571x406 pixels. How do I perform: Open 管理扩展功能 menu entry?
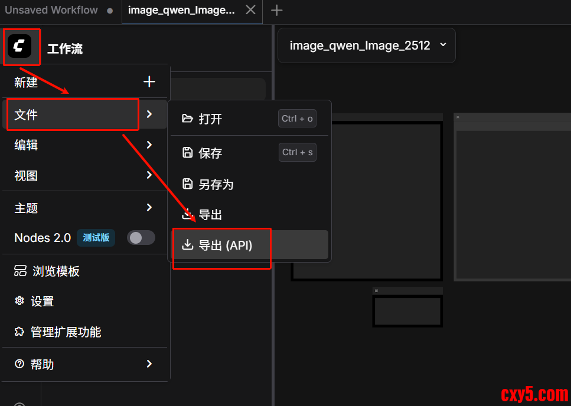pos(84,332)
